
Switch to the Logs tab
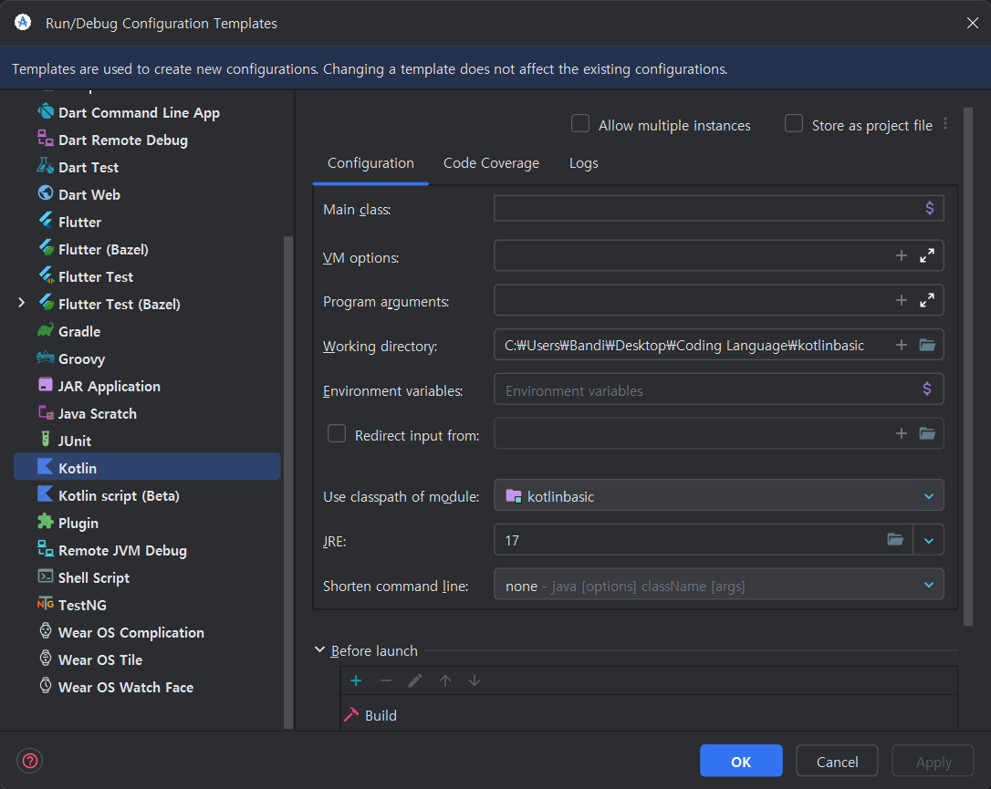click(x=583, y=163)
